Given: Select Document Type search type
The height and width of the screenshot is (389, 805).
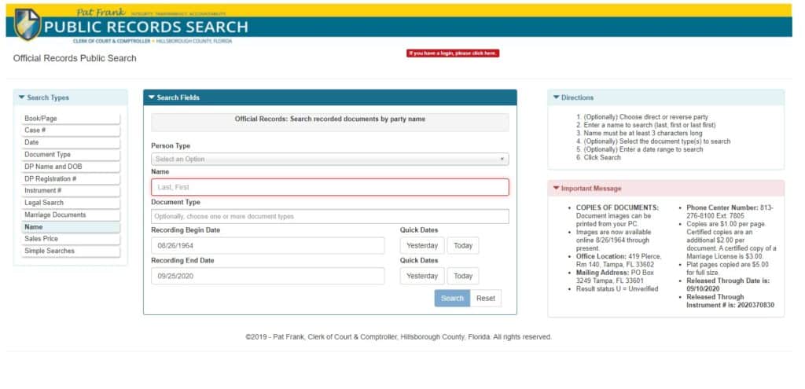Looking at the screenshot, I should pos(71,155).
